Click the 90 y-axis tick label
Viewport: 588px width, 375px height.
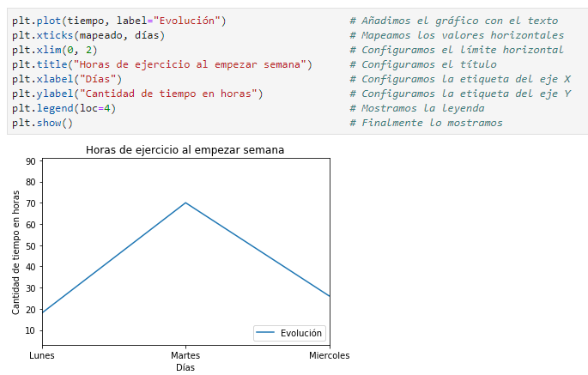click(30, 161)
